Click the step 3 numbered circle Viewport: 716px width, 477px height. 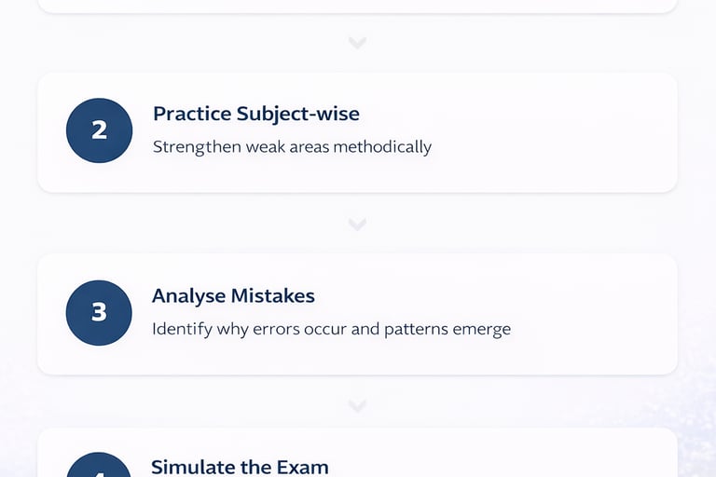click(x=99, y=312)
